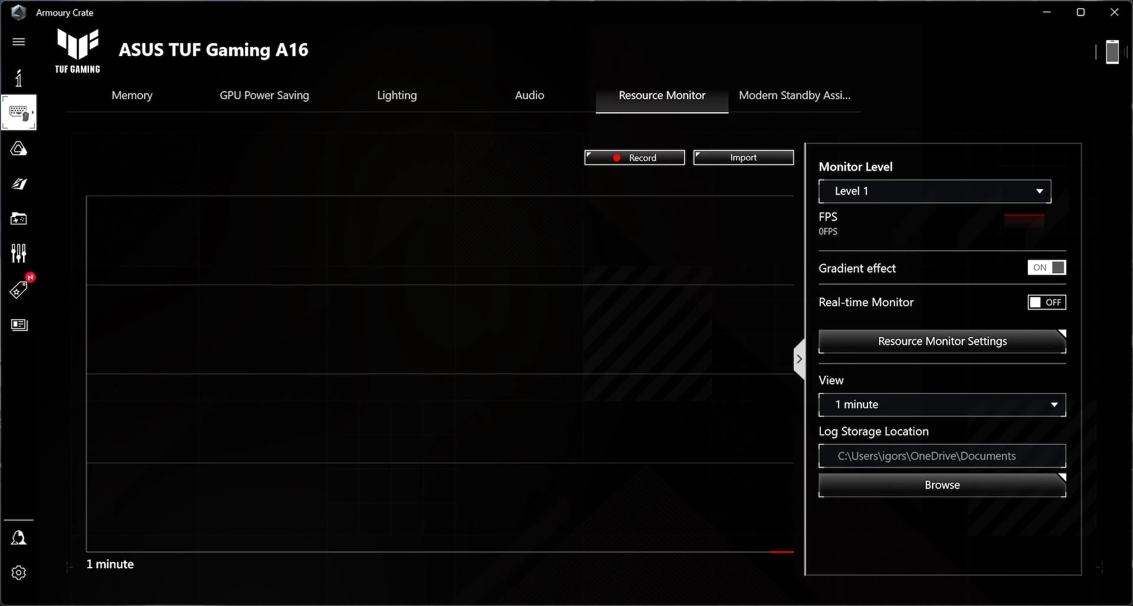Maximize the Armoury Crate window
This screenshot has width=1133, height=606.
click(x=1080, y=12)
